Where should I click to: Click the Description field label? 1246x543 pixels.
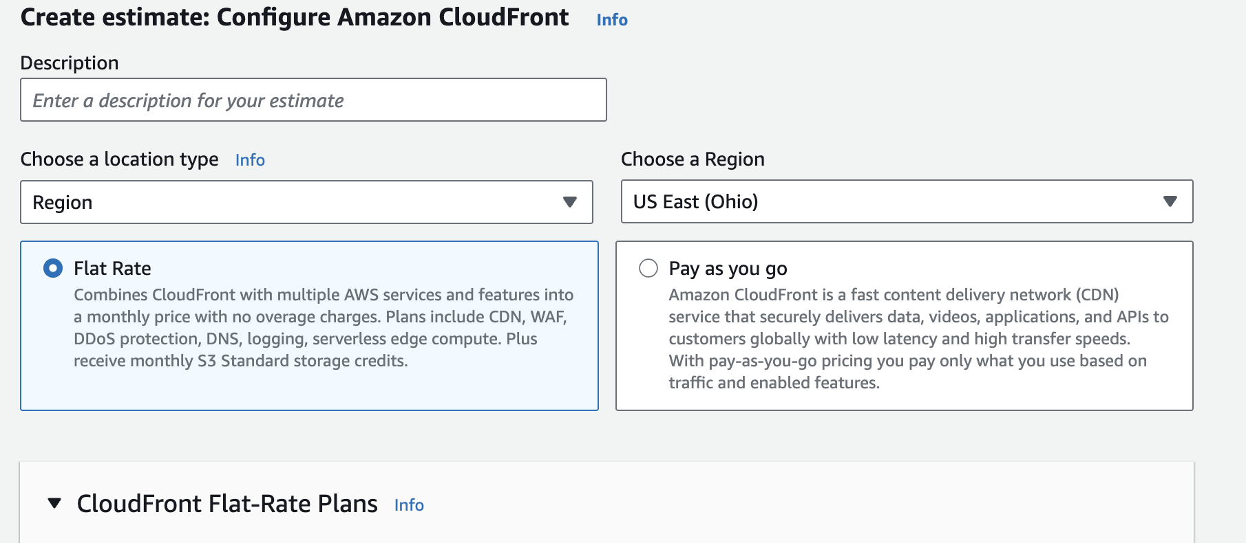tap(70, 63)
